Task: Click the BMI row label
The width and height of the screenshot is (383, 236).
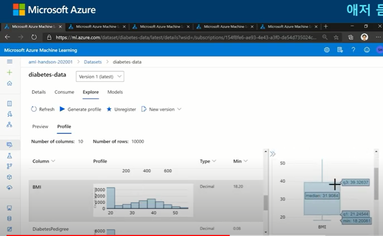Action: [37, 187]
